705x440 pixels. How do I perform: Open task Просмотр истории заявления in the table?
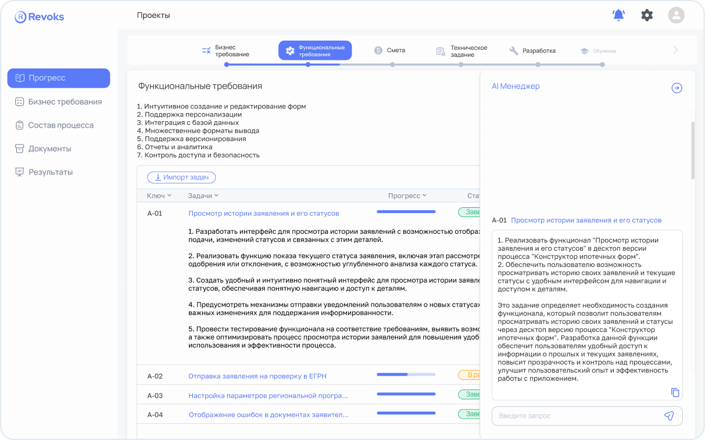263,213
